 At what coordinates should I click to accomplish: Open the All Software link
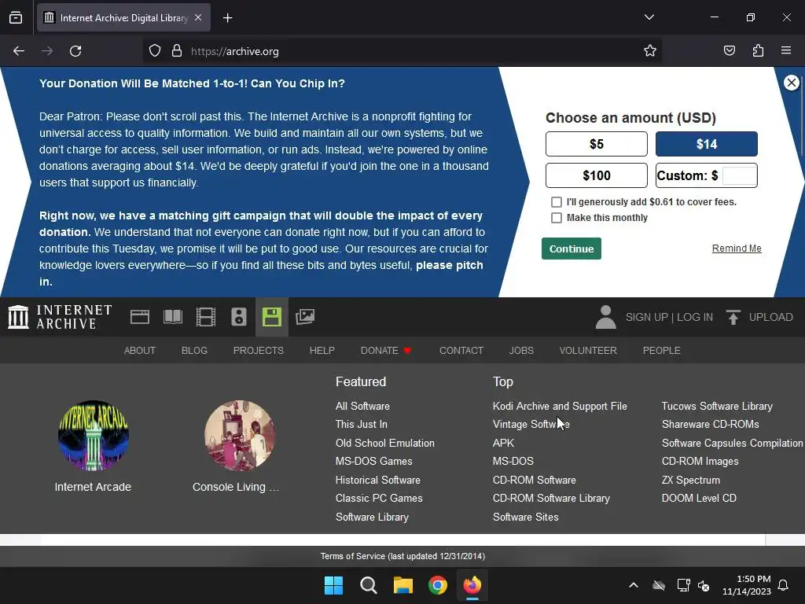(362, 407)
